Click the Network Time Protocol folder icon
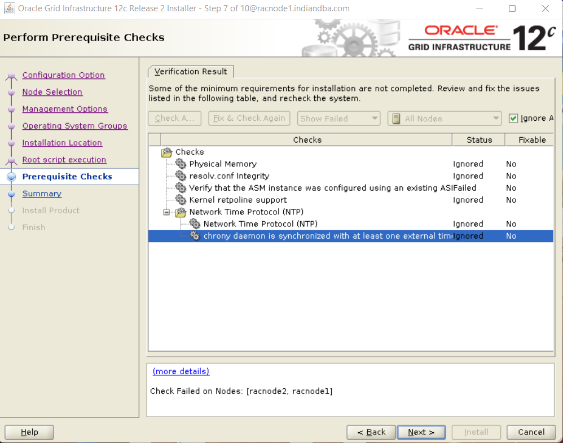 pyautogui.click(x=181, y=212)
